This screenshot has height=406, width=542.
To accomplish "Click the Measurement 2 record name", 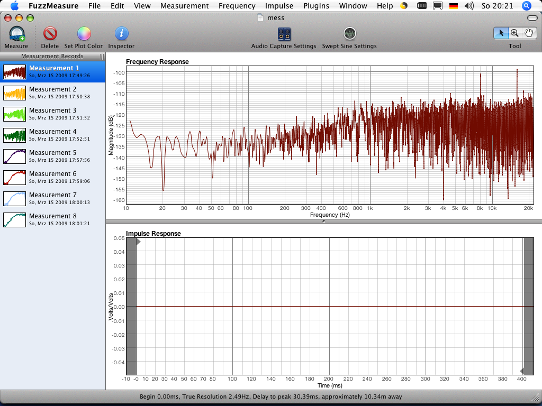I will point(52,89).
